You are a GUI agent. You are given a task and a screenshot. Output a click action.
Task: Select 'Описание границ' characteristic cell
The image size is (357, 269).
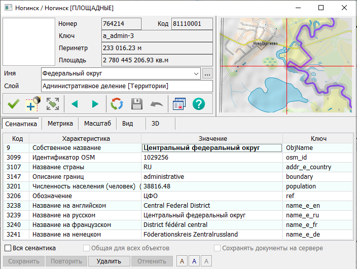tap(85, 177)
